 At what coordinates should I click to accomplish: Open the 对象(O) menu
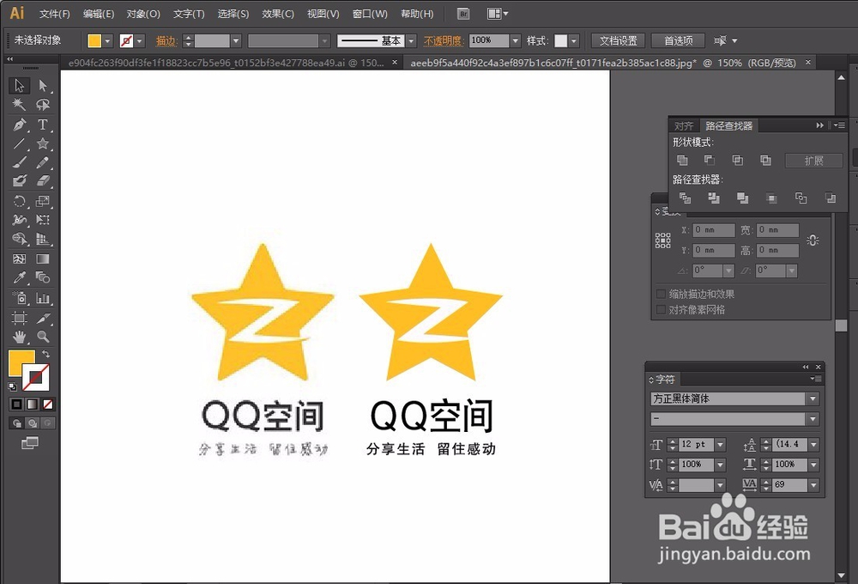[x=143, y=14]
